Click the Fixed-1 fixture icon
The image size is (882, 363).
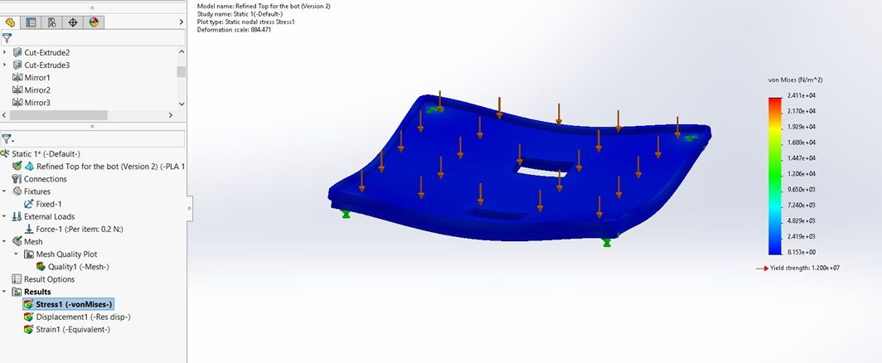click(29, 204)
